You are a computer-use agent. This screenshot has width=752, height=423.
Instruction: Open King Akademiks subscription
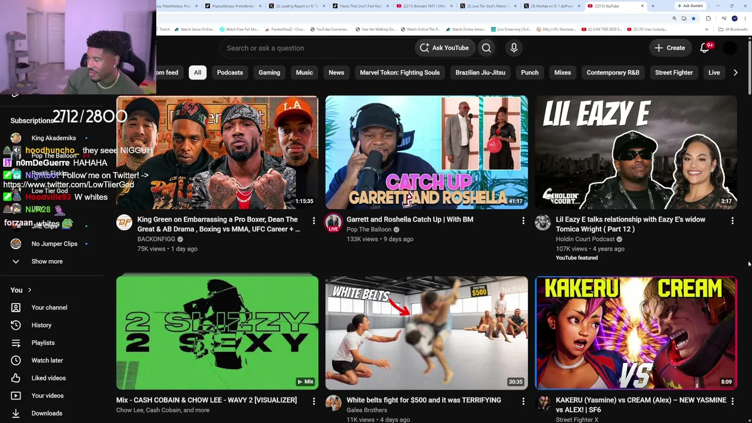pyautogui.click(x=53, y=138)
